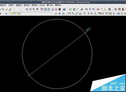Click the yellow L-shaped PCCAD toolbar icon
The width and height of the screenshot is (126, 92).
click(105, 9)
